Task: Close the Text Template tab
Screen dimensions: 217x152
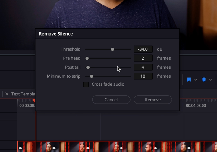Action: (7, 94)
